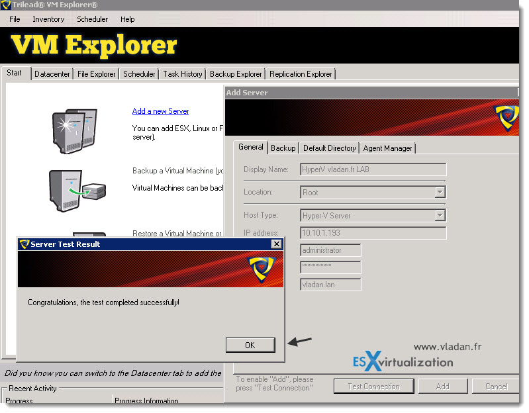529x413 pixels.
Task: Click the Add a new Server link
Action: tap(160, 111)
